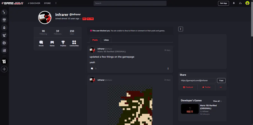Image resolution: width=253 pixels, height=125 pixels.
Task: View the 90 Following list
Action: pos(43,32)
